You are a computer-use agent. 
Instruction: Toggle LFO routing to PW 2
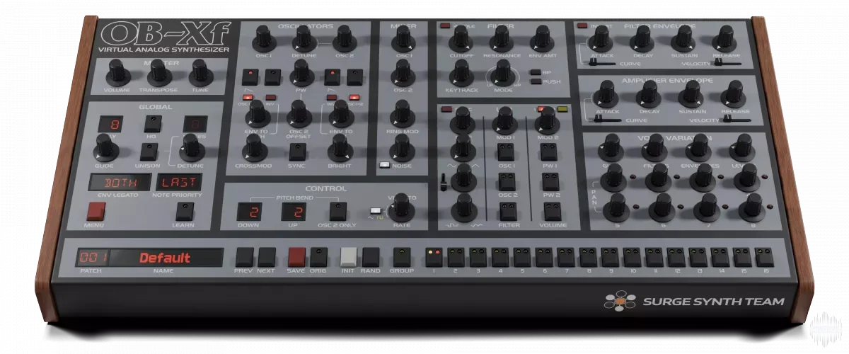550,181
